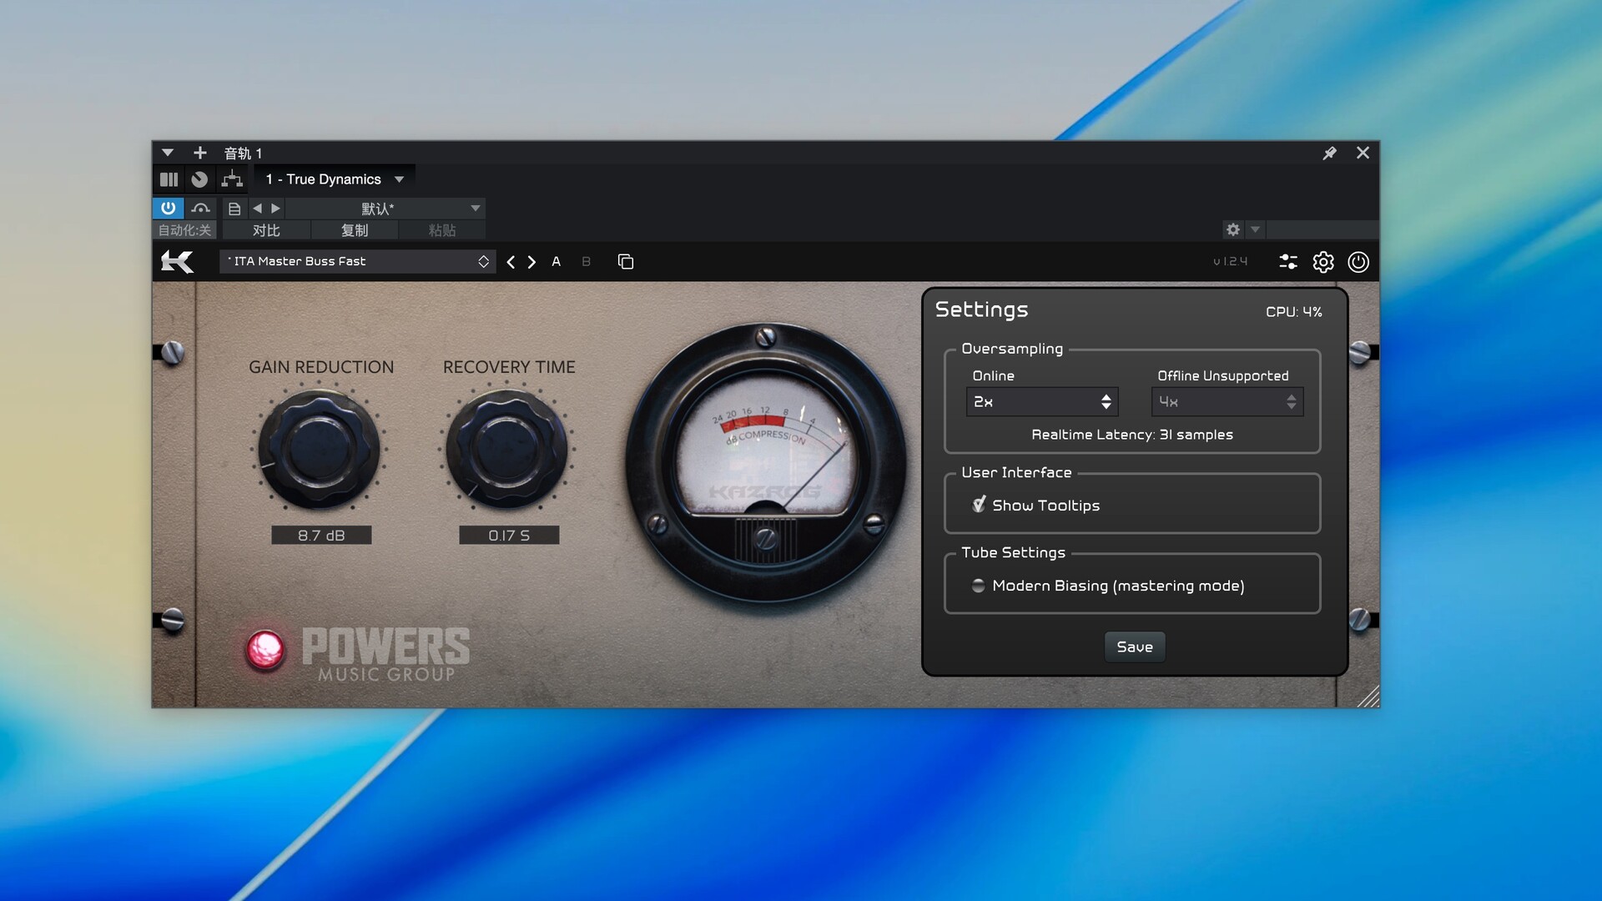Open the Online oversampling 2x dropdown
Screen dimensions: 1602x901
(1041, 402)
